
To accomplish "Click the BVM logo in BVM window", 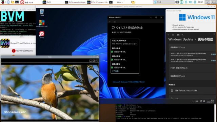I will click(x=5, y=43).
